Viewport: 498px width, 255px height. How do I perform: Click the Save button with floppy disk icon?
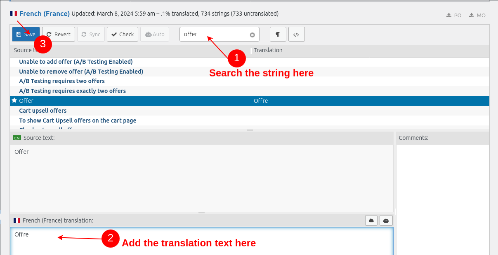tap(26, 34)
